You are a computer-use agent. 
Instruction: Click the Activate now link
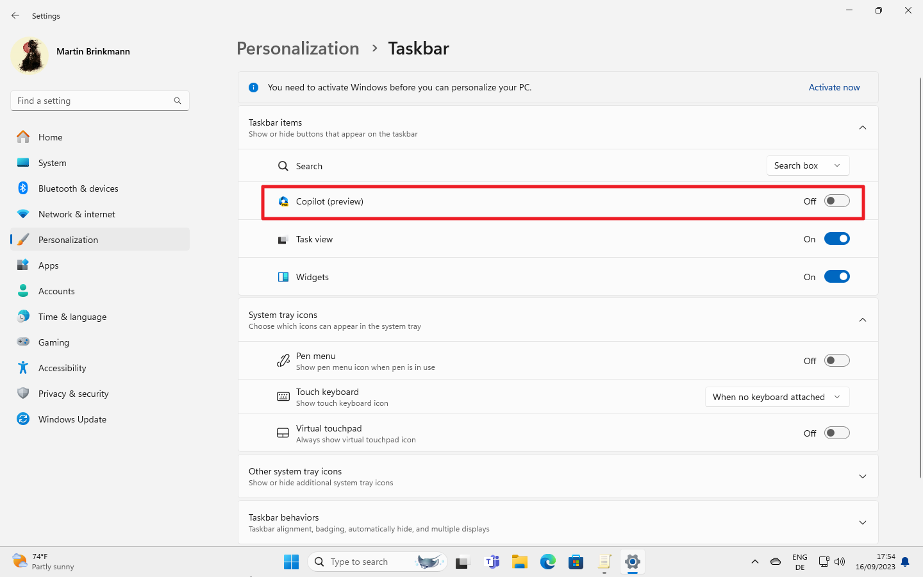tap(834, 88)
